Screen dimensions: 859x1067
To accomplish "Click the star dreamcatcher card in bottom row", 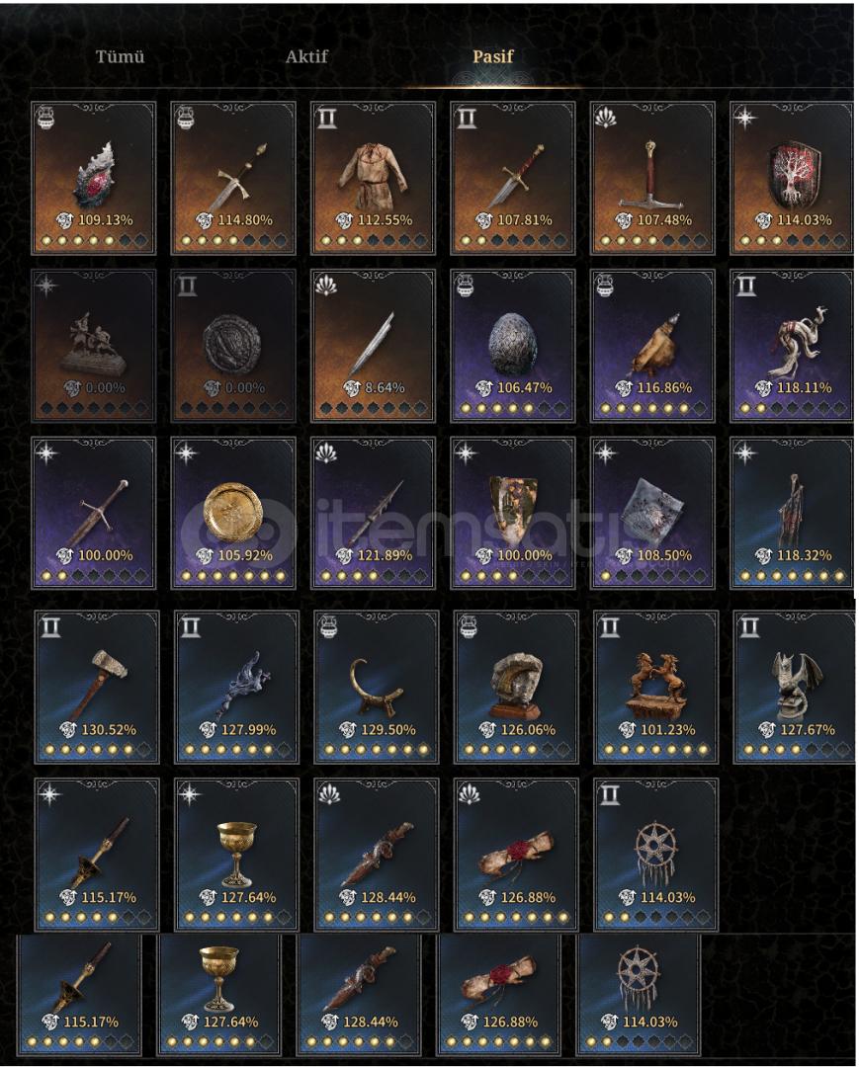I will (x=639, y=995).
